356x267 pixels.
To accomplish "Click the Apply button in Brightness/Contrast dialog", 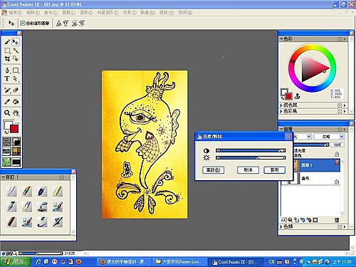I will click(274, 170).
